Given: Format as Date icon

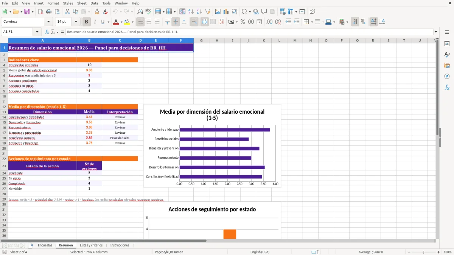Looking at the screenshot, I should [259, 22].
